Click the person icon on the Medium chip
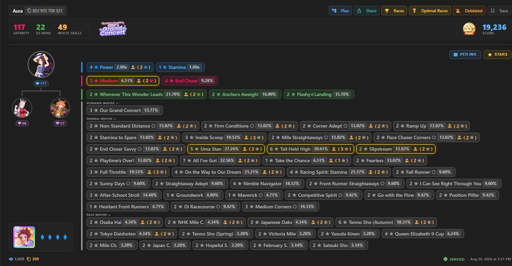 coord(139,81)
